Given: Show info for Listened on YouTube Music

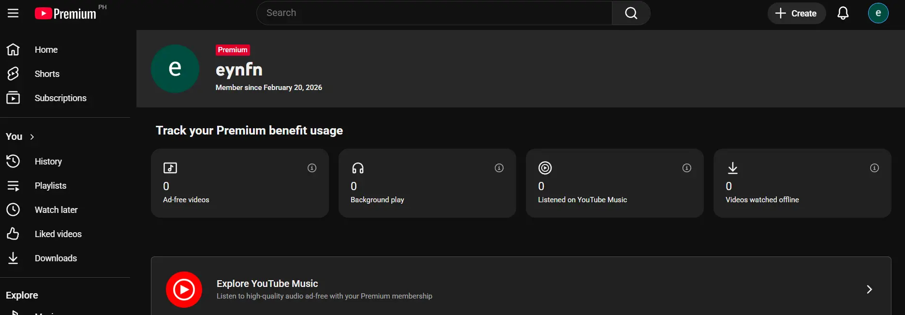Looking at the screenshot, I should pyautogui.click(x=686, y=168).
